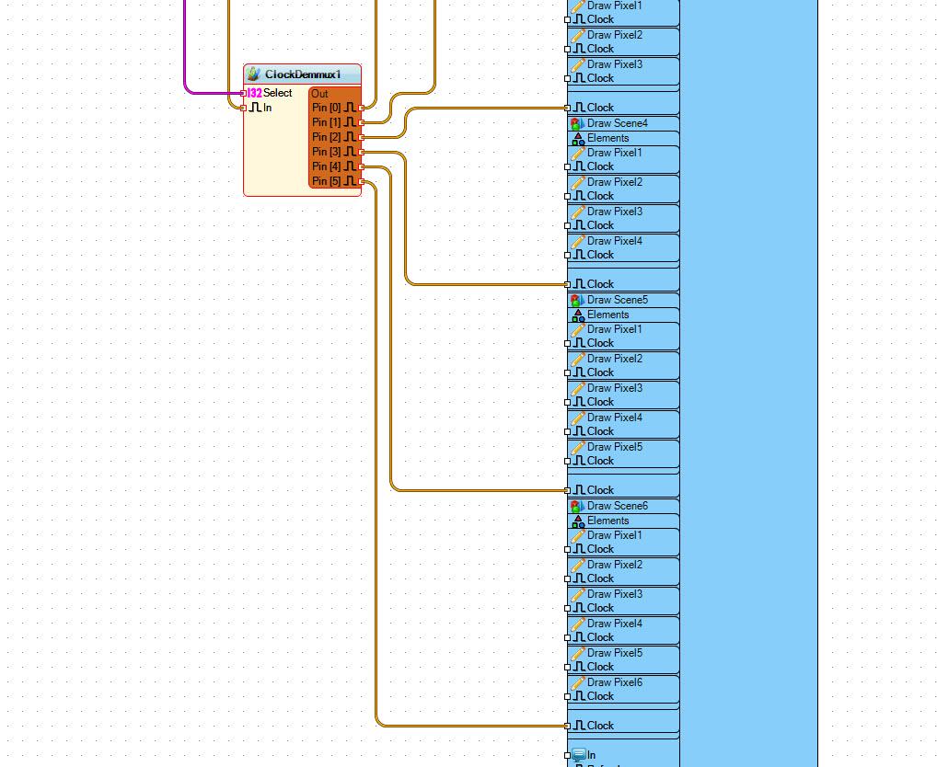Click the speech-bubble In pin icon at bottom
This screenshot has height=767, width=937.
pyautogui.click(x=578, y=755)
